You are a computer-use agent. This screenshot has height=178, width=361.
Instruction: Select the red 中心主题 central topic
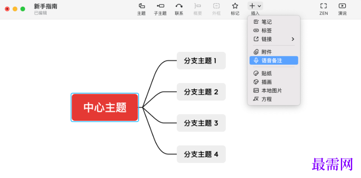pyautogui.click(x=105, y=107)
